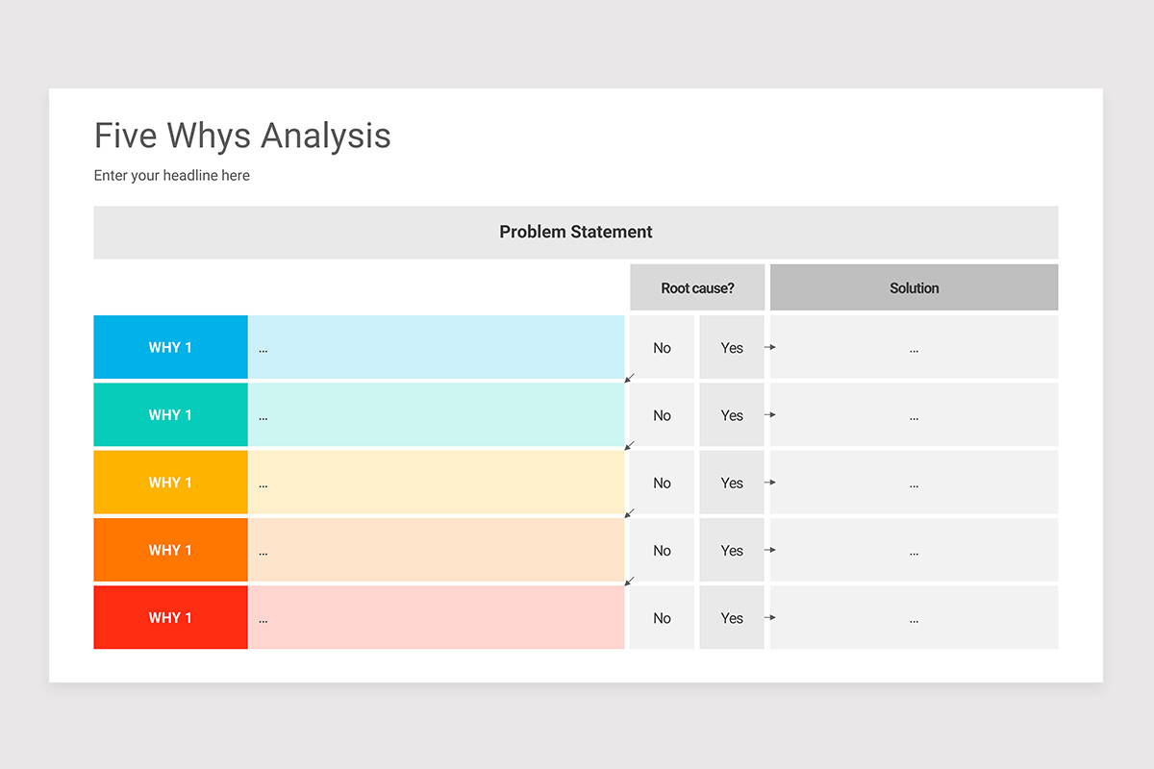1154x769 pixels.
Task: Click the arrow beside Yes in the third row
Action: coord(769,483)
